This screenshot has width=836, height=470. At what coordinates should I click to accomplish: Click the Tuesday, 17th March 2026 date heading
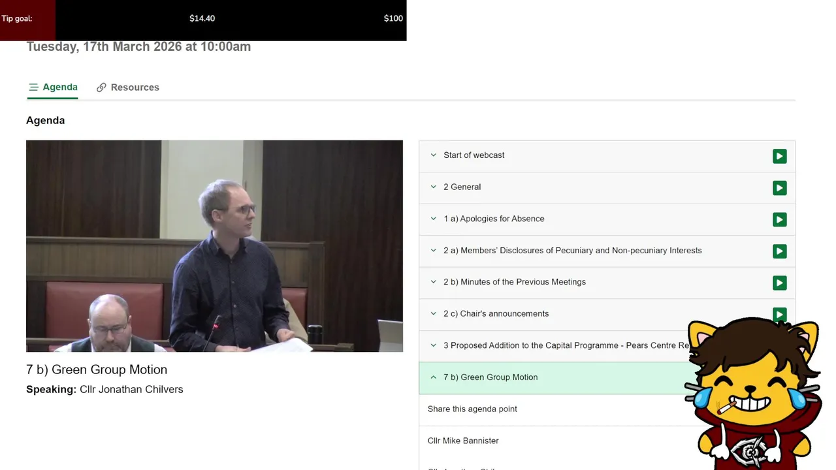pos(138,46)
